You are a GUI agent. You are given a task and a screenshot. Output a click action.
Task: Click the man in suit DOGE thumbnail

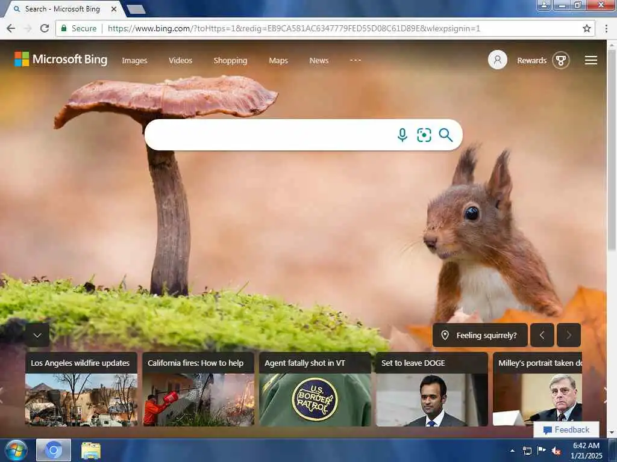point(431,400)
